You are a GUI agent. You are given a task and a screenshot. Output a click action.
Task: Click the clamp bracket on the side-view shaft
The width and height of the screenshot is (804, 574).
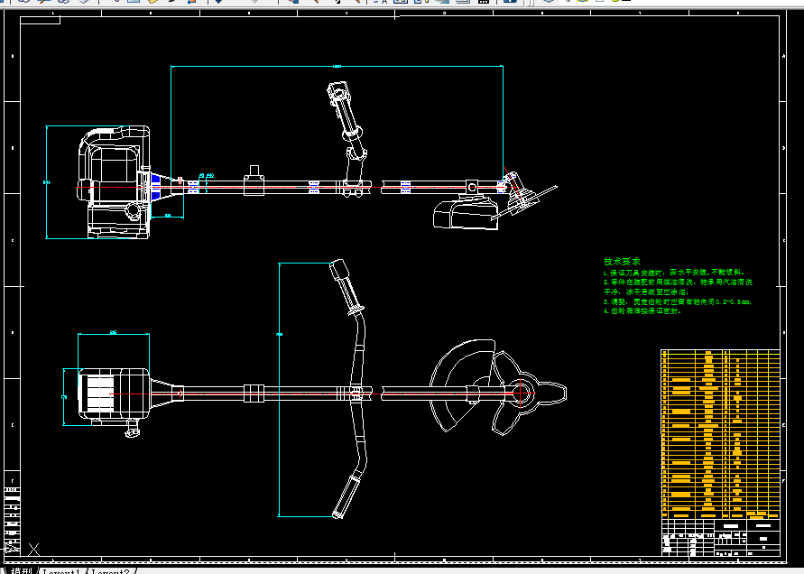pyautogui.click(x=254, y=181)
